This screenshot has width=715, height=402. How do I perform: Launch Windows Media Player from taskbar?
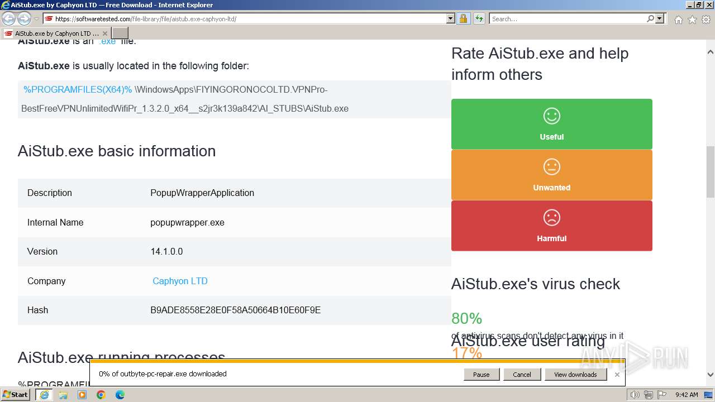tap(82, 395)
